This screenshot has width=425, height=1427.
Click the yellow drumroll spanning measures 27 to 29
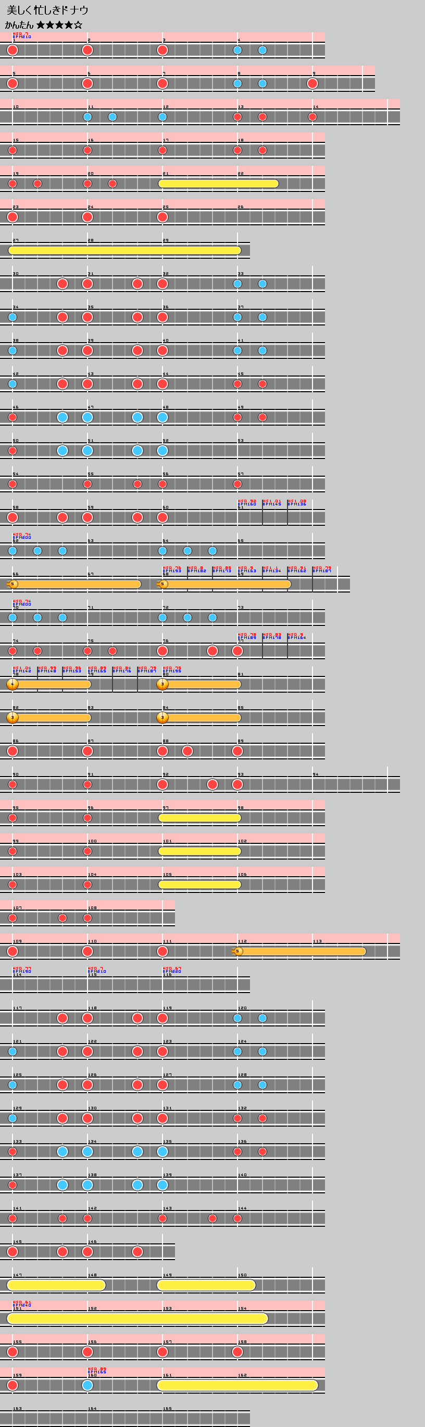pos(124,250)
